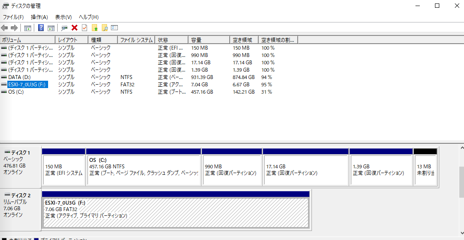The width and height of the screenshot is (464, 240).
Task: Click the ディスク 1 476.81 GB disk label
Action: point(20,167)
